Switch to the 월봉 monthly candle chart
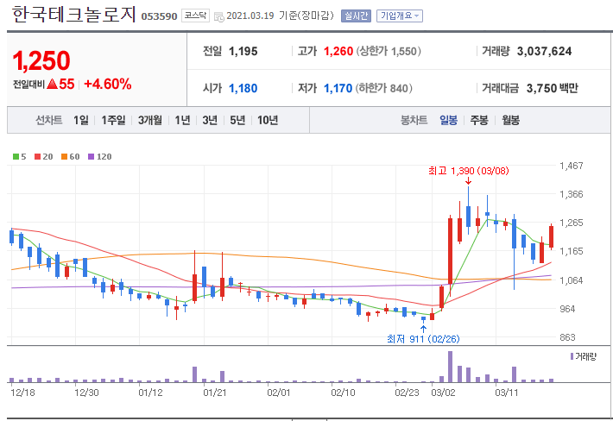Viewport: 613px width, 421px height. click(x=510, y=120)
